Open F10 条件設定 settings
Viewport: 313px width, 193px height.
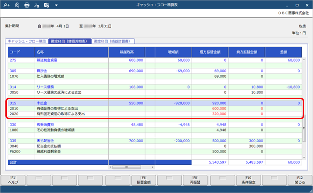248,180
